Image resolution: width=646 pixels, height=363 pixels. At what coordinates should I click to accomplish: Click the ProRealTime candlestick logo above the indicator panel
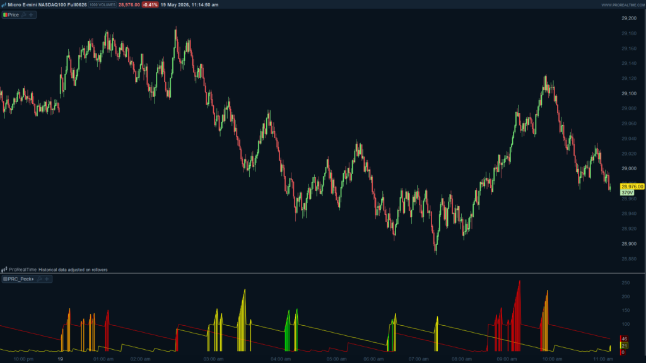pos(4,270)
